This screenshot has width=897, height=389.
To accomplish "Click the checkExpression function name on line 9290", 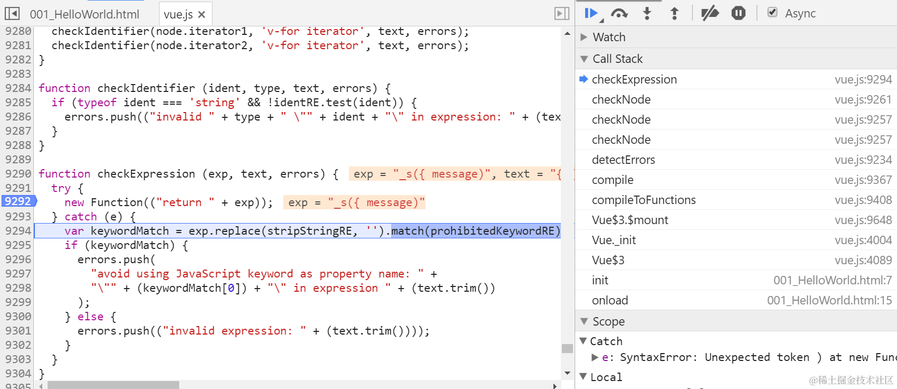I will pyautogui.click(x=146, y=174).
